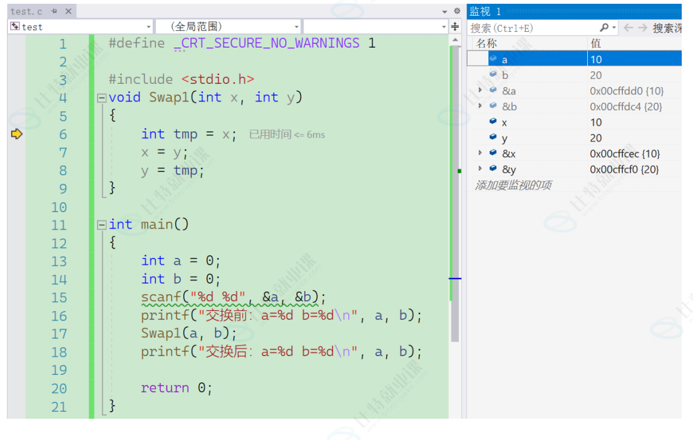The height and width of the screenshot is (440, 693).
Task: Click value 0x00cffdc4 {20}
Action: point(626,106)
